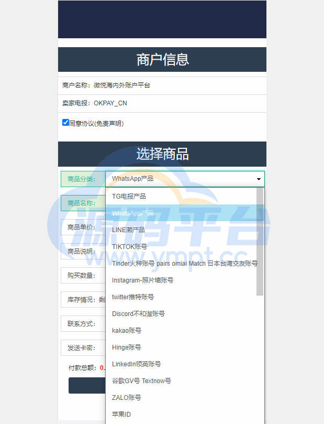Pick the Discord不和谐账号 option
The width and height of the screenshot is (324, 424).
click(181, 313)
